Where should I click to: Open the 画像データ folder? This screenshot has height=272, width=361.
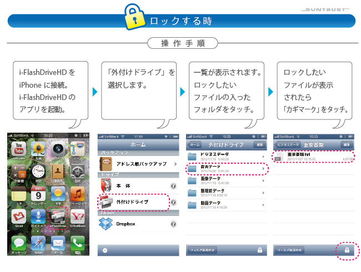tap(227, 181)
